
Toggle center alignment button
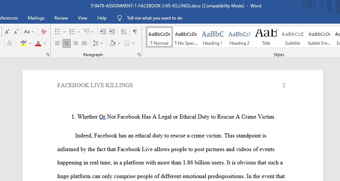[x=66, y=43]
